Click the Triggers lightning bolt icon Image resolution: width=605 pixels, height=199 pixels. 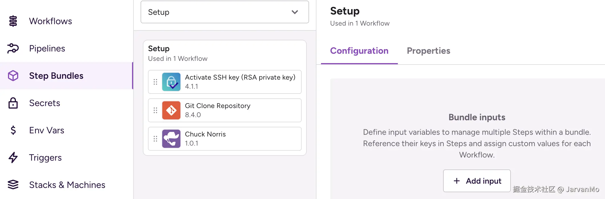coord(13,158)
